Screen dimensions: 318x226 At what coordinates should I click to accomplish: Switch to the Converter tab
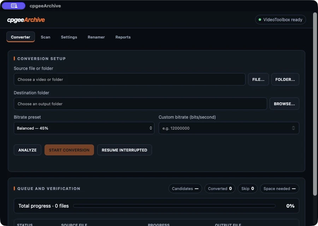[x=20, y=37]
